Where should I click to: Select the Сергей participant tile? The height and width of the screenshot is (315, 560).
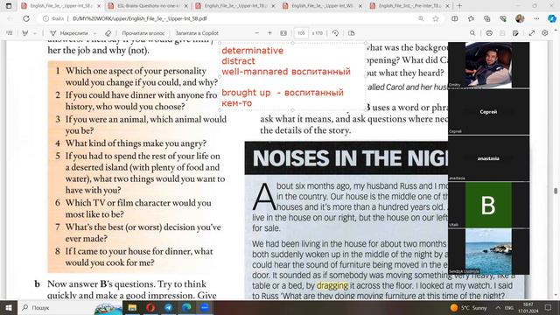coord(488,112)
